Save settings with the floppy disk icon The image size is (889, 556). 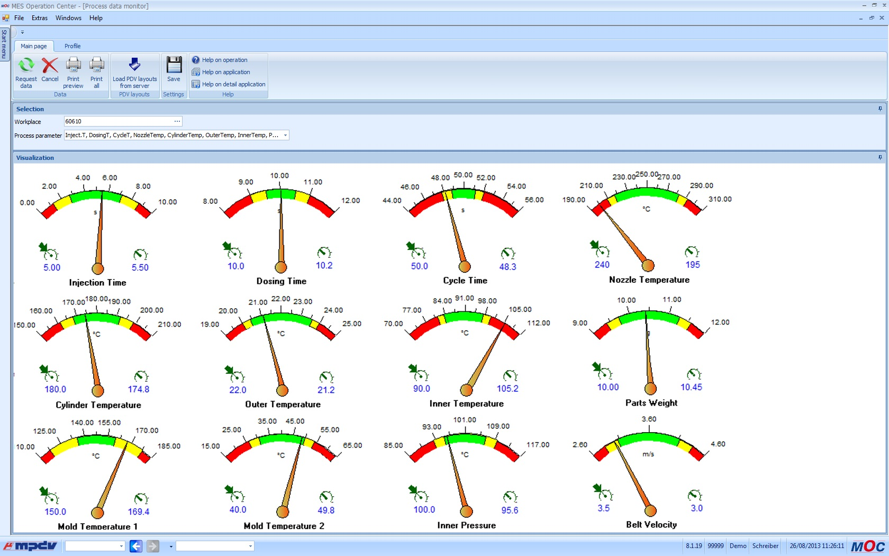pyautogui.click(x=174, y=65)
